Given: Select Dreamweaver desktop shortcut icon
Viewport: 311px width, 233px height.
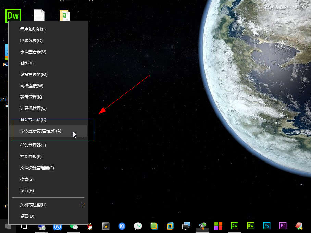Looking at the screenshot, I should pyautogui.click(x=13, y=15).
